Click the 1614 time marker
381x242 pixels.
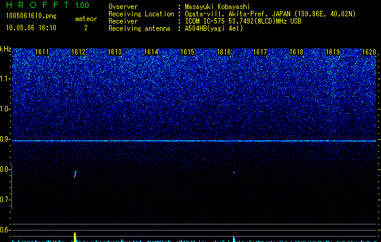[151, 52]
